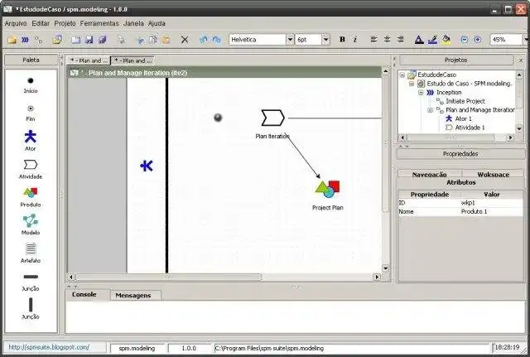Open the Editar menu

(x=41, y=23)
